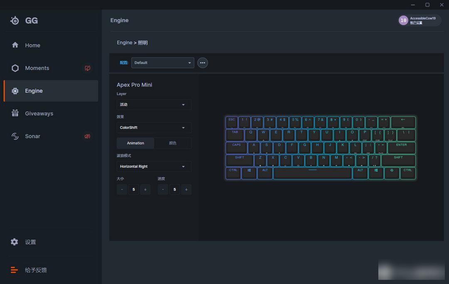Select the left ALT key on preview

pyautogui.click(x=265, y=173)
